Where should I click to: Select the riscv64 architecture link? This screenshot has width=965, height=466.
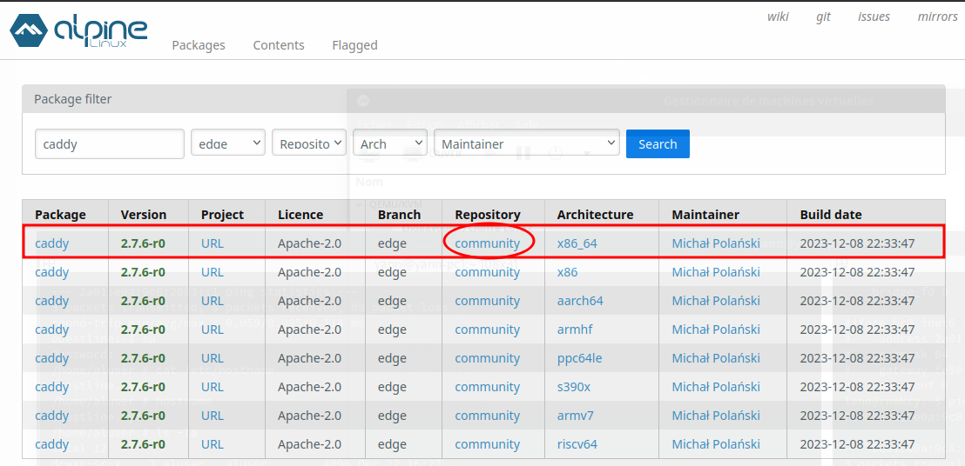pyautogui.click(x=577, y=444)
